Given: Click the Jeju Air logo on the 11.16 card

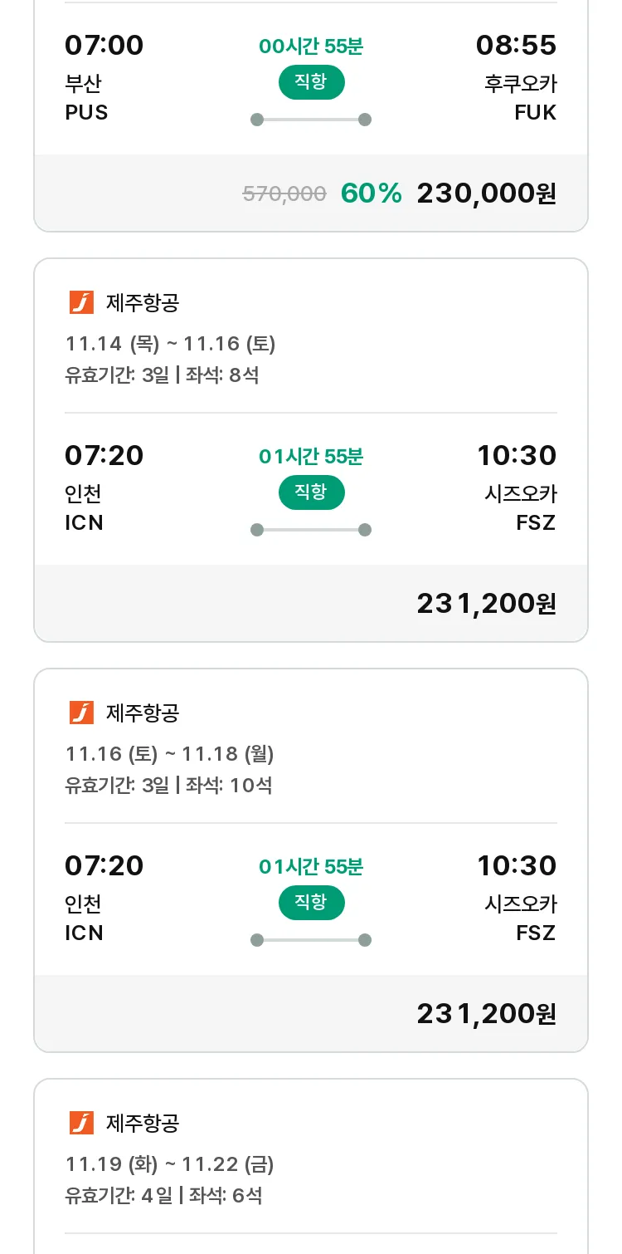Looking at the screenshot, I should click(x=81, y=713).
